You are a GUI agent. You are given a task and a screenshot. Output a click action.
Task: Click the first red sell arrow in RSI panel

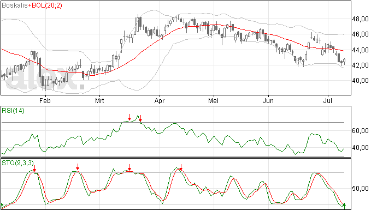click(x=129, y=117)
